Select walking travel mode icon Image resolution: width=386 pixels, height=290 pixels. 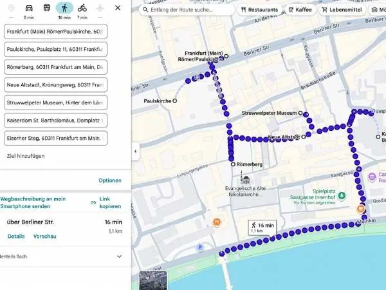click(x=64, y=8)
